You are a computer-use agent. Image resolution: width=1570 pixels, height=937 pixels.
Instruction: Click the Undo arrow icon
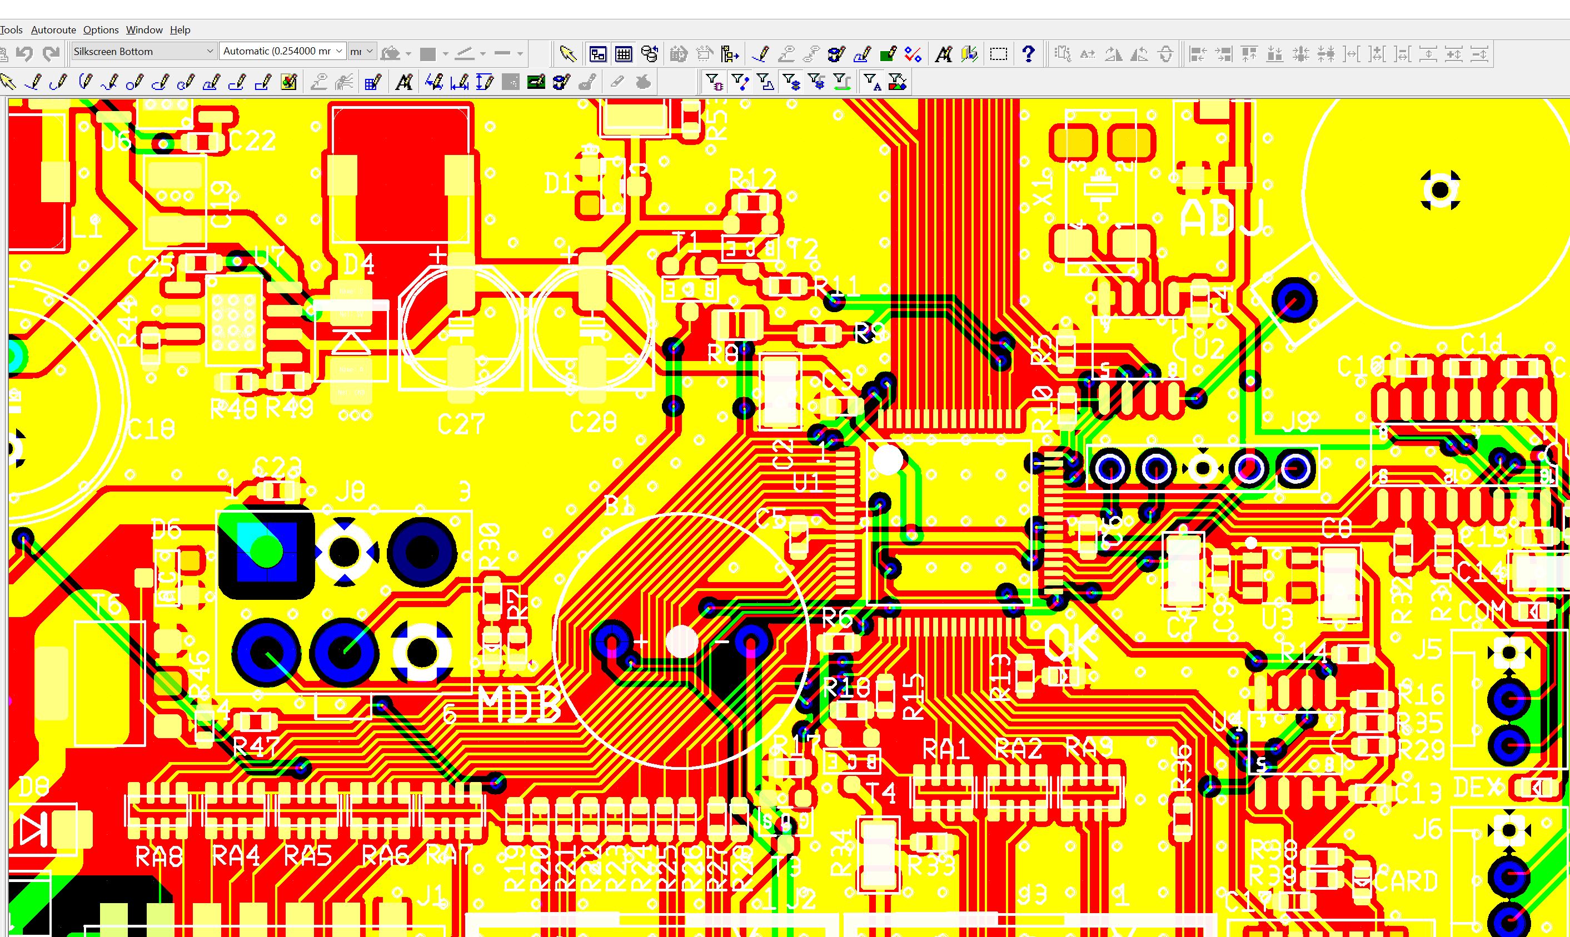(x=24, y=54)
